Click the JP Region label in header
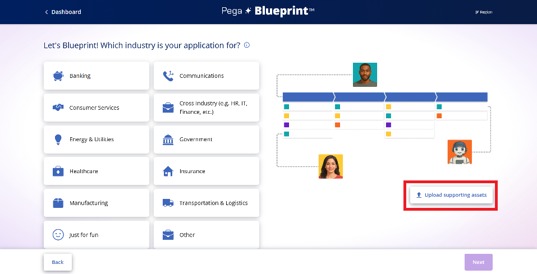This screenshot has height=274, width=537. coord(484,12)
